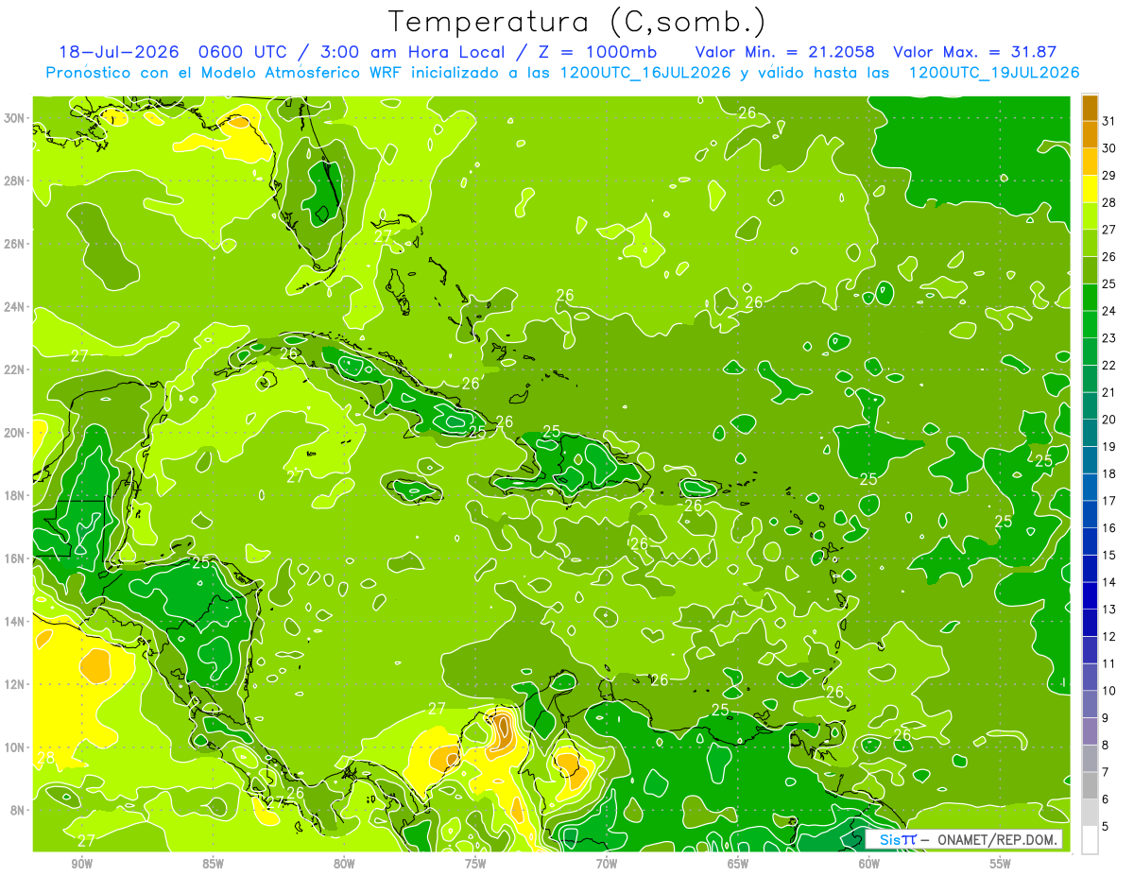Click 'Valor Max. = 31.87' text
The height and width of the screenshot is (876, 1134).
pos(974,52)
